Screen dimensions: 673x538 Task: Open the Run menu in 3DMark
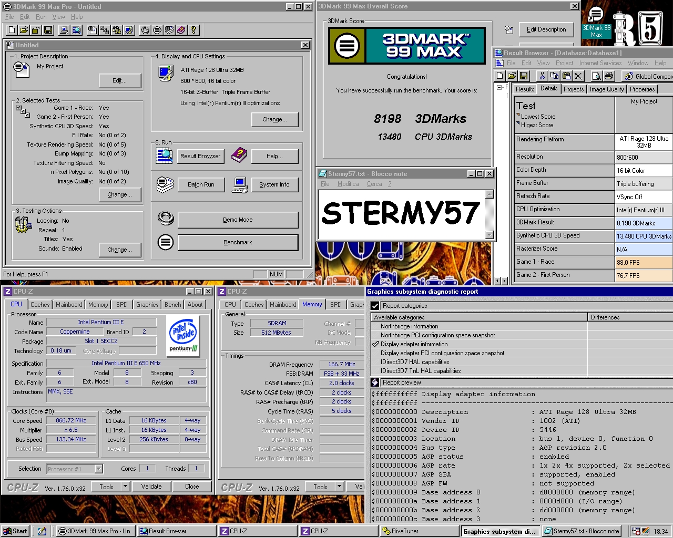point(41,17)
